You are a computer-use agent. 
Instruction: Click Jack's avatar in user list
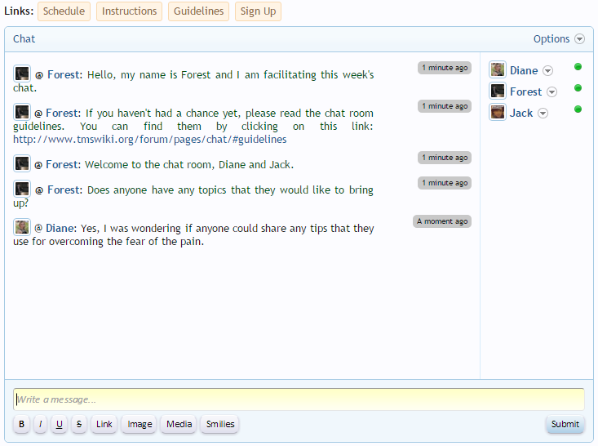498,112
